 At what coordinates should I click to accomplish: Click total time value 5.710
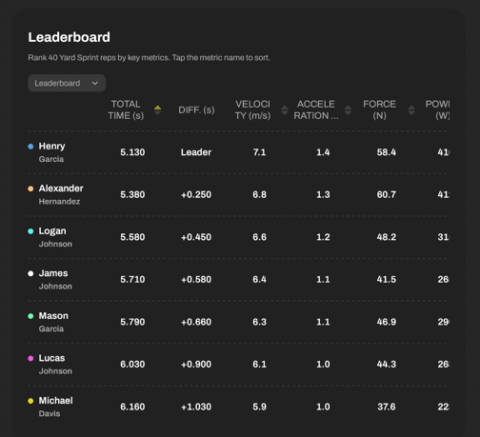pyautogui.click(x=132, y=280)
